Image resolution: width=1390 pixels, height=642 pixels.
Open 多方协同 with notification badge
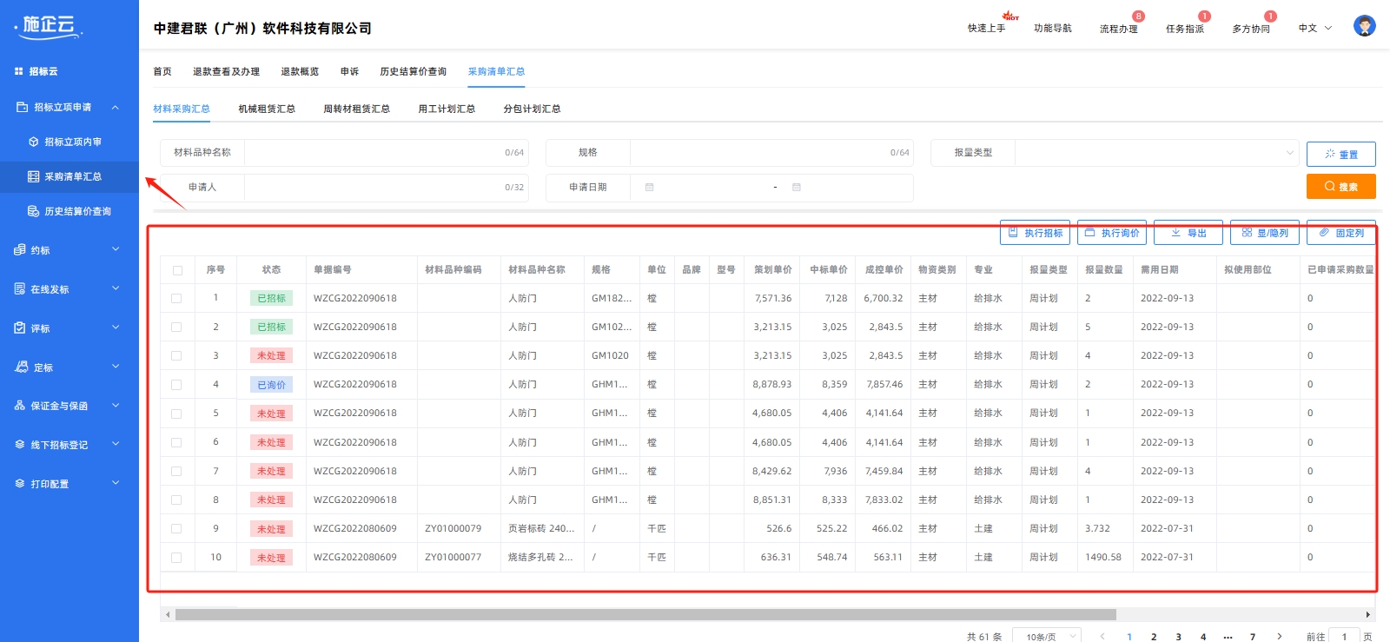(x=1251, y=29)
